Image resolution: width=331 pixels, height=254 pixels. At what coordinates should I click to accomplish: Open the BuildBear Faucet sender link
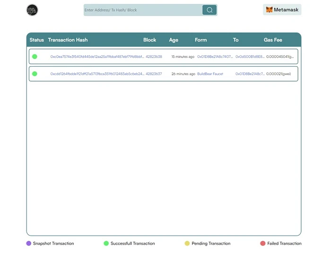click(210, 74)
